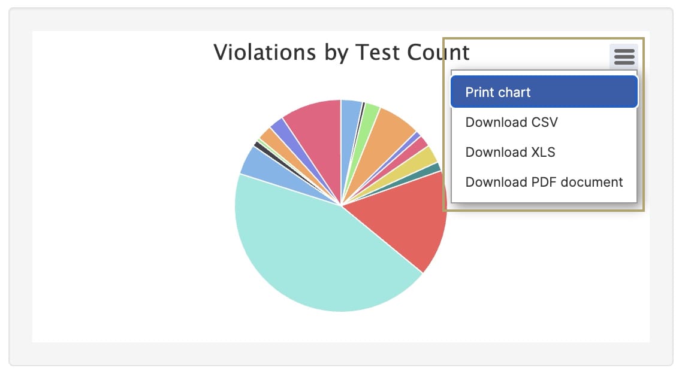This screenshot has width=682, height=377.
Task: Select Download PDF document
Action: 544,182
